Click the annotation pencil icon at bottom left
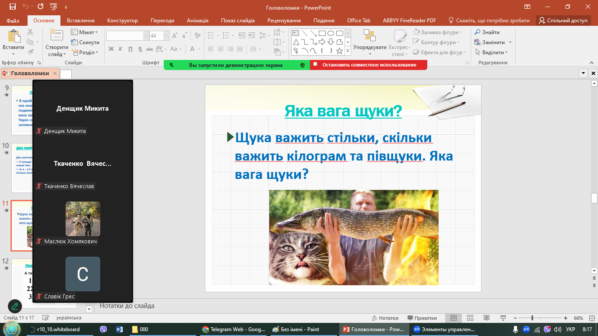 tap(15, 306)
